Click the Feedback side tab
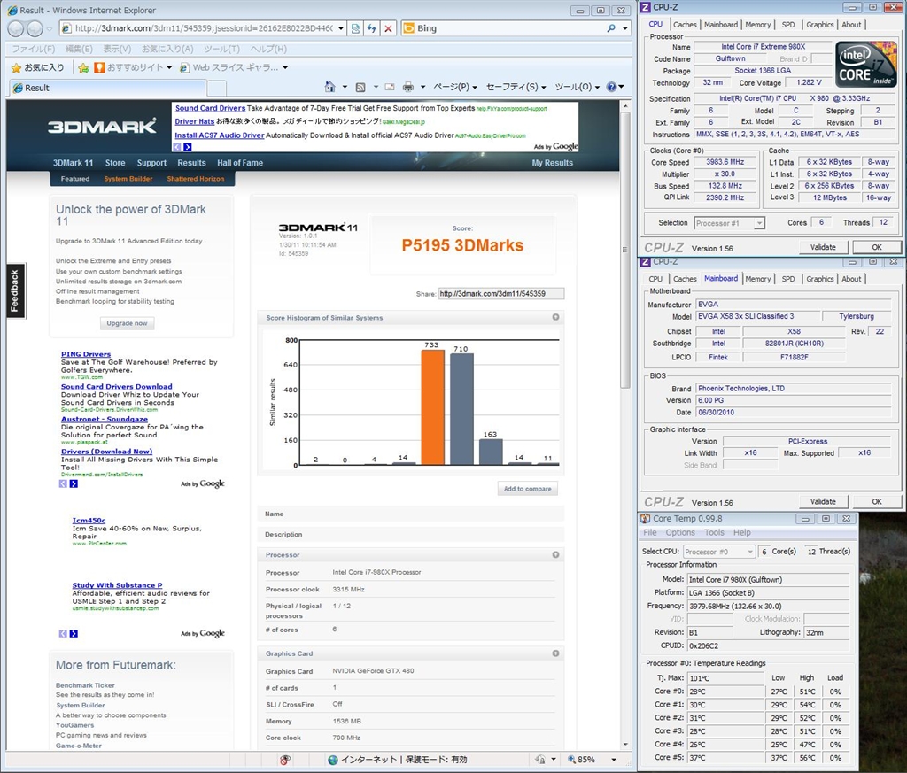This screenshot has width=907, height=773. [x=14, y=290]
